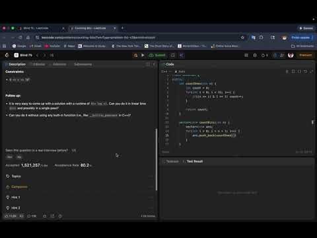Reset code with the revert icon
The width and height of the screenshot is (317, 238).
pos(305,71)
